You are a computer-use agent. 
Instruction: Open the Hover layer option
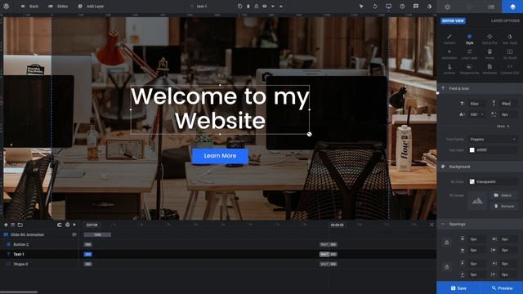pos(489,54)
